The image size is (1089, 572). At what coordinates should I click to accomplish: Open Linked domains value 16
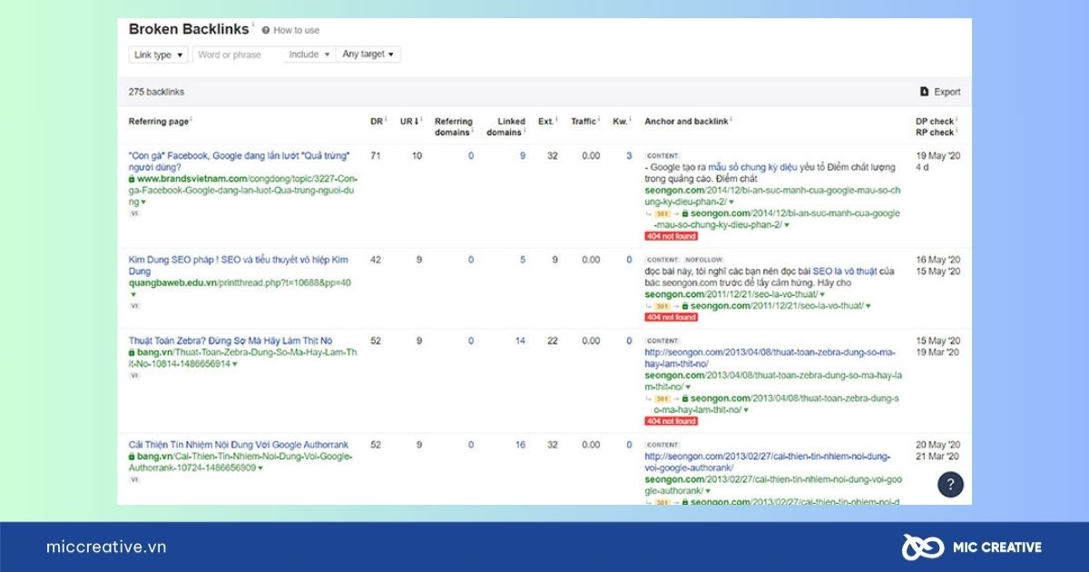click(520, 445)
